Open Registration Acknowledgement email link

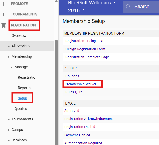pos(89,119)
